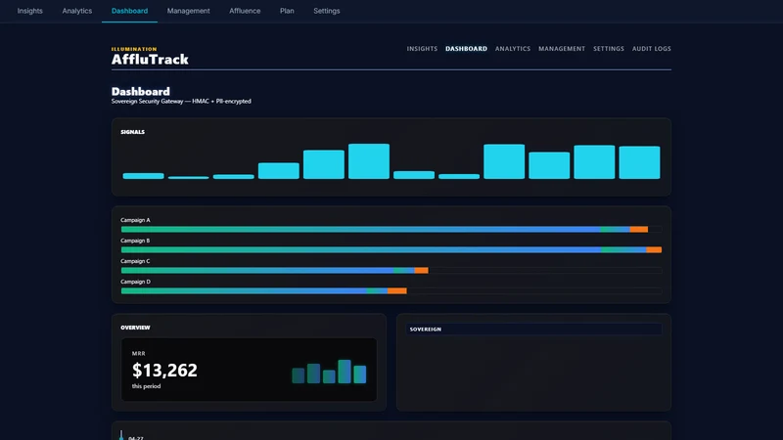Open AUDIT LOGS in header nav
The image size is (783, 440).
652,49
